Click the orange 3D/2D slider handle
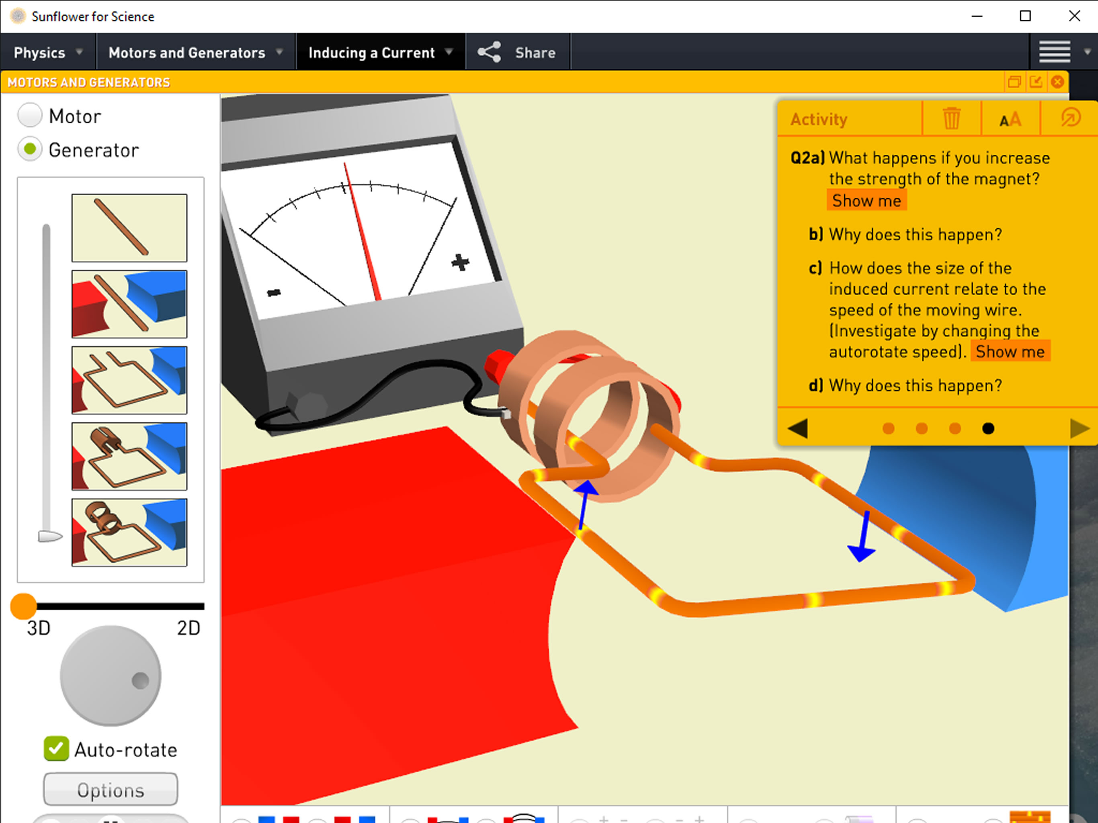 [x=23, y=606]
